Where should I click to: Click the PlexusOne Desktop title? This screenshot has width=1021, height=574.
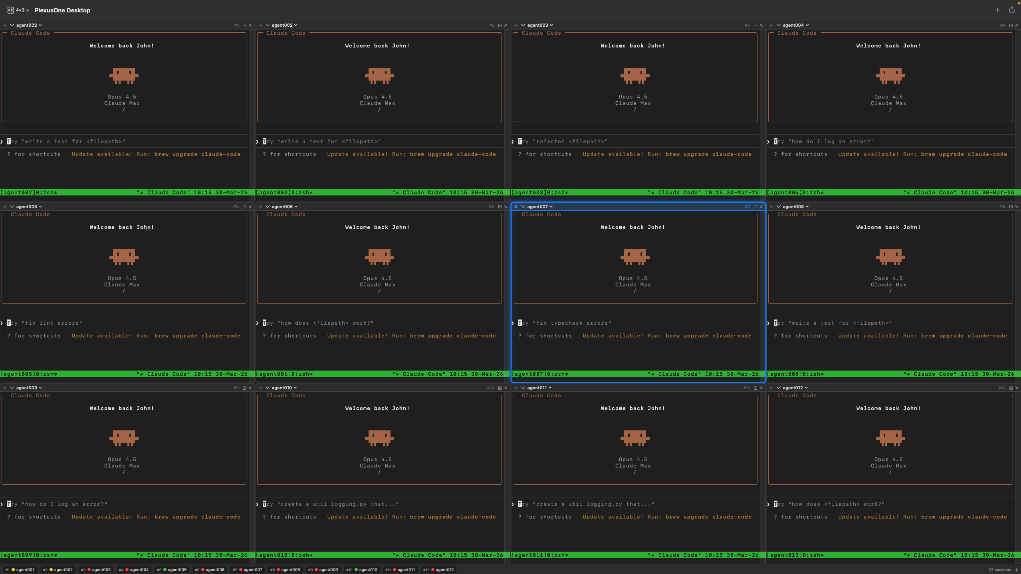(x=62, y=10)
